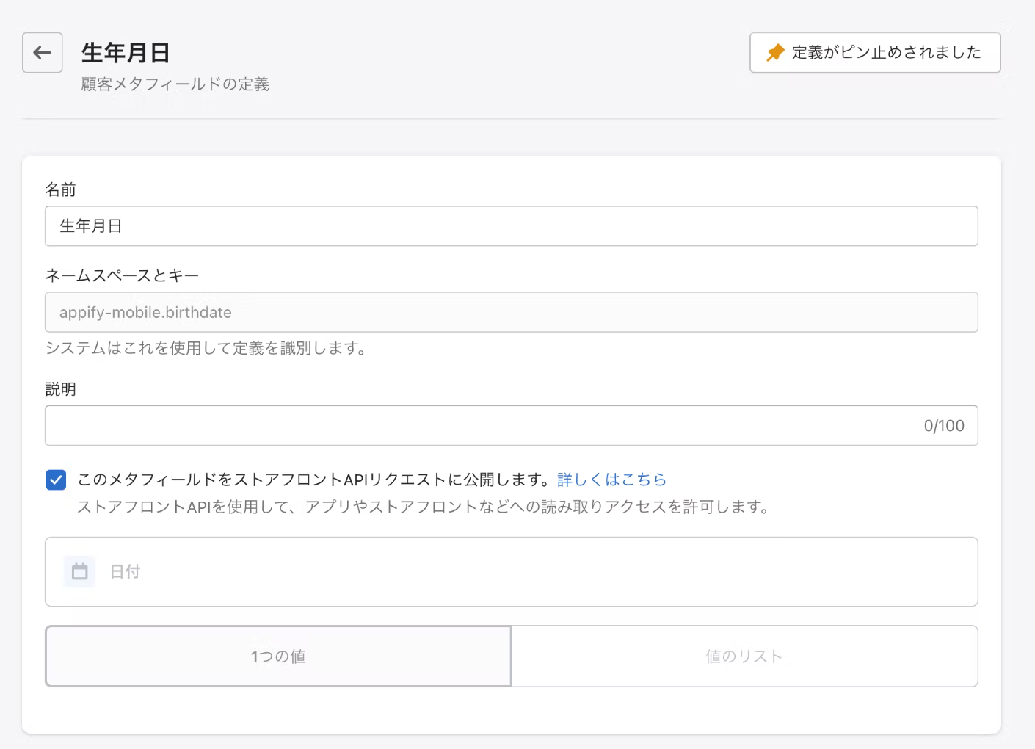This screenshot has height=749, width=1035.
Task: Click the 名前 label
Action: [61, 189]
